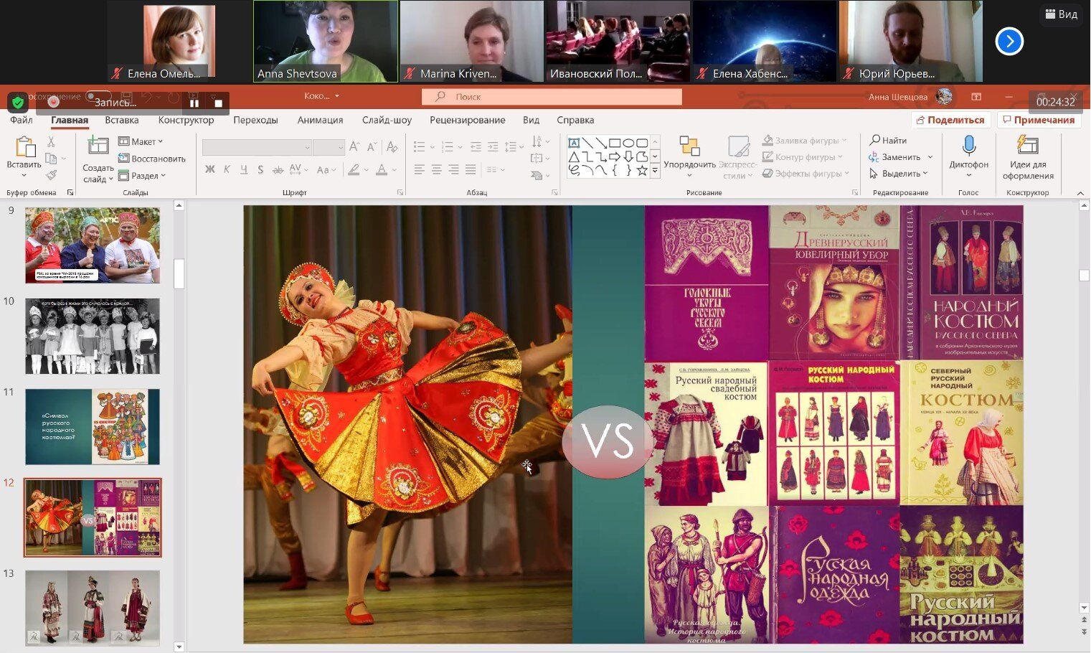The height and width of the screenshot is (653, 1091).
Task: Click the decrease font size icon
Action: (x=372, y=147)
